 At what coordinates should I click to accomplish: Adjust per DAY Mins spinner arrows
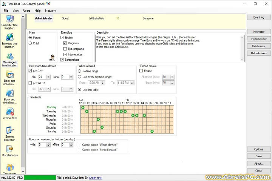(x=71, y=77)
